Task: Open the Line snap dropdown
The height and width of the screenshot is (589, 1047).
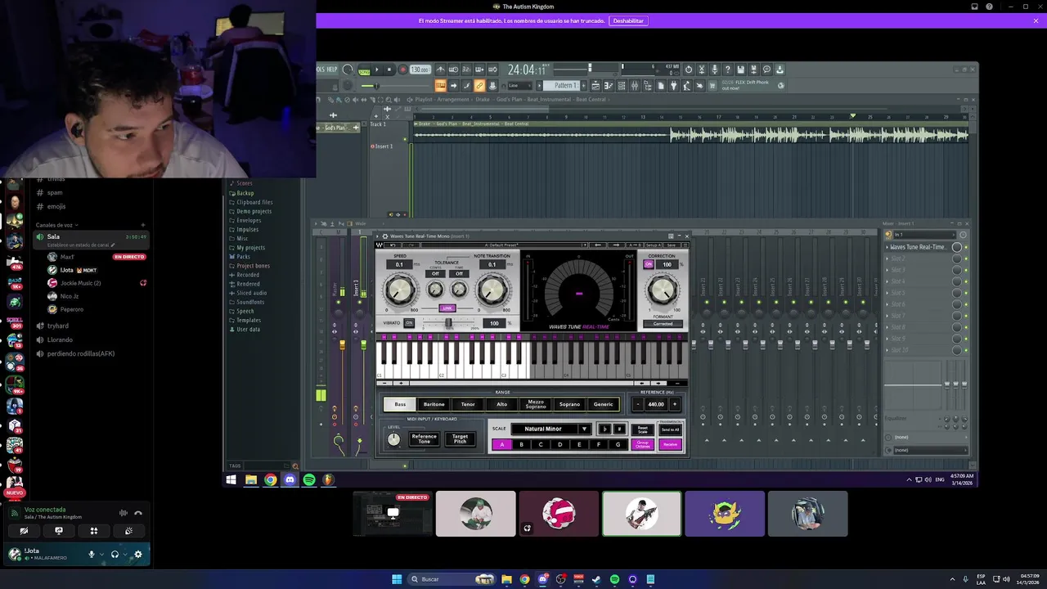Action: click(x=519, y=86)
